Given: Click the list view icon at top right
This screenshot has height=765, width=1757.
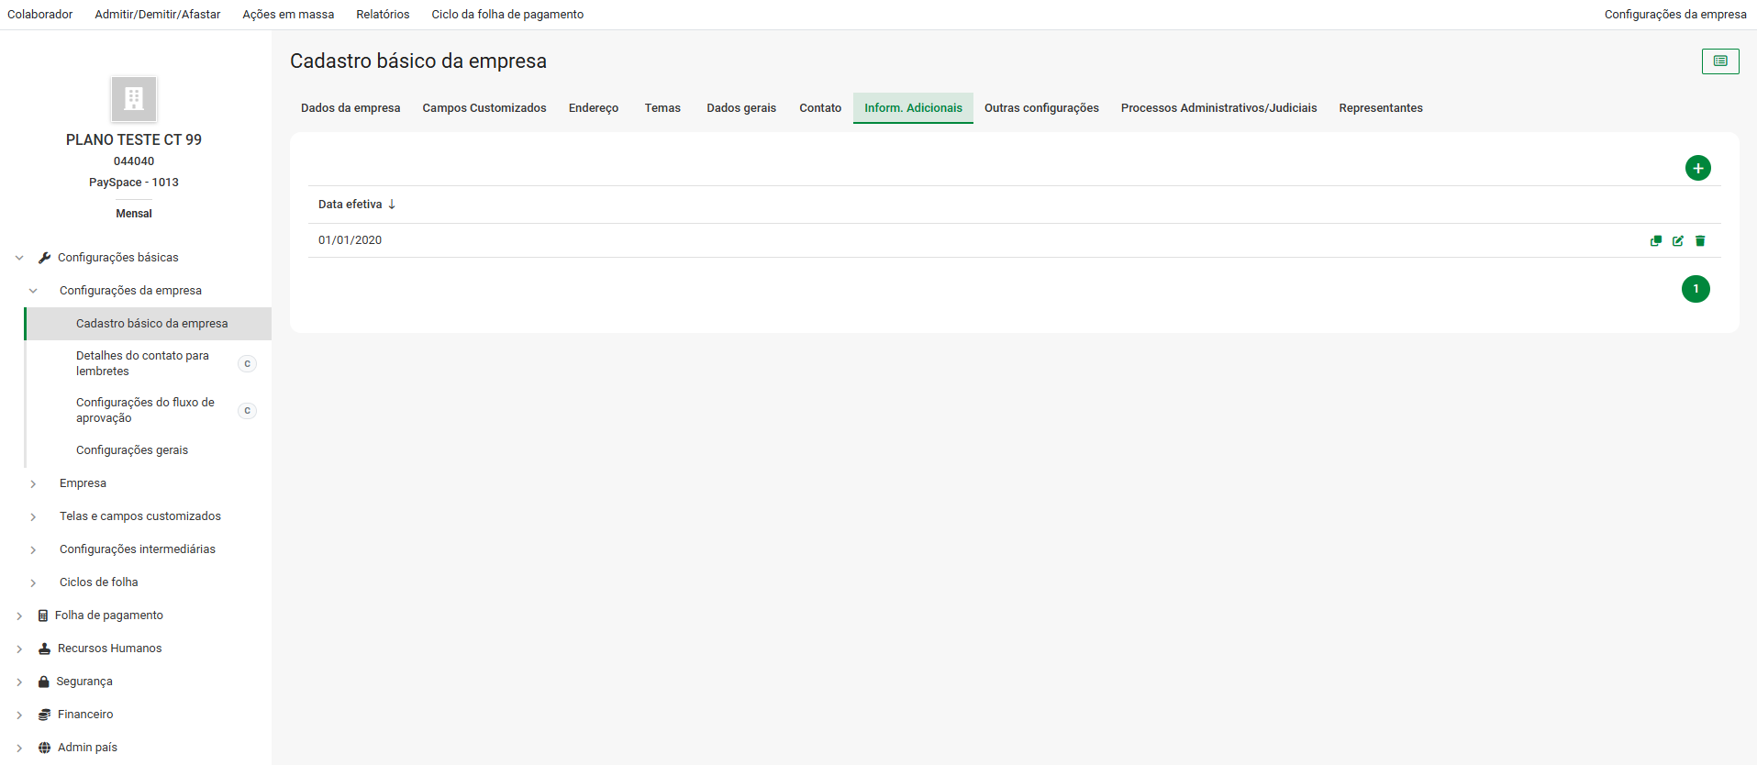Looking at the screenshot, I should point(1720,61).
